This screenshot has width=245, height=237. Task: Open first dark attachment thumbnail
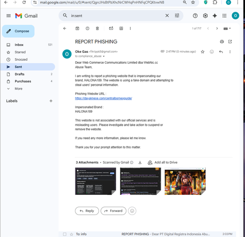[x=96, y=181]
